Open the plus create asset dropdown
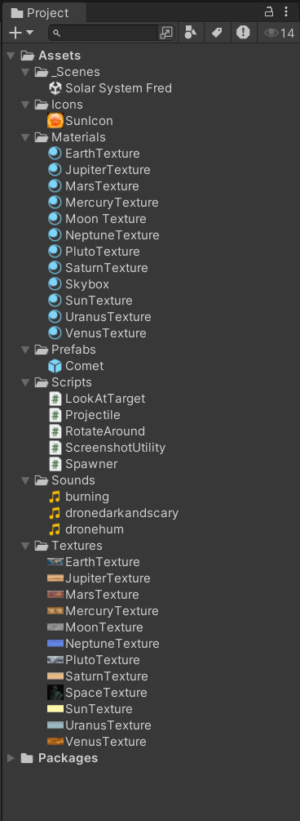 pyautogui.click(x=21, y=33)
